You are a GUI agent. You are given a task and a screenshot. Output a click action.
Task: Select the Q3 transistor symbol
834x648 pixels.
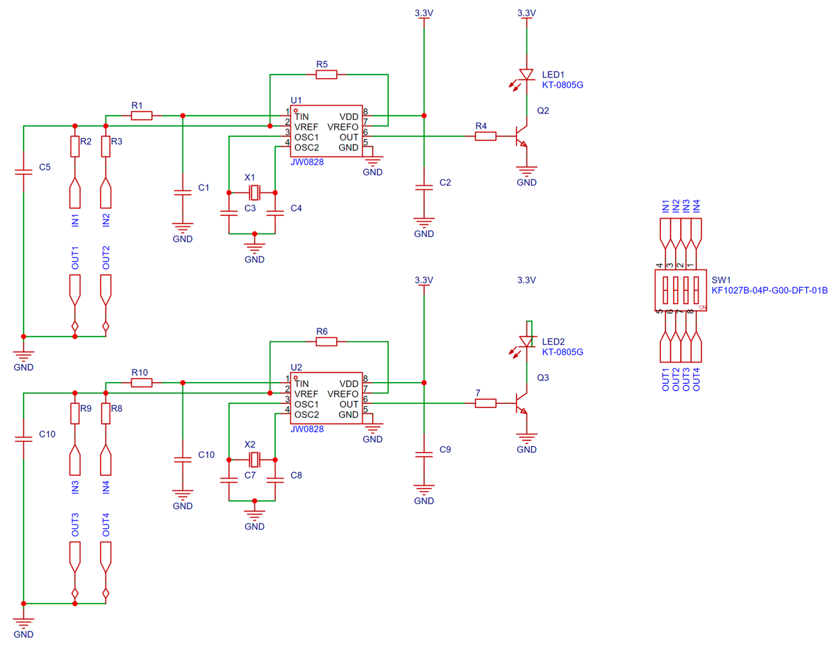[521, 403]
